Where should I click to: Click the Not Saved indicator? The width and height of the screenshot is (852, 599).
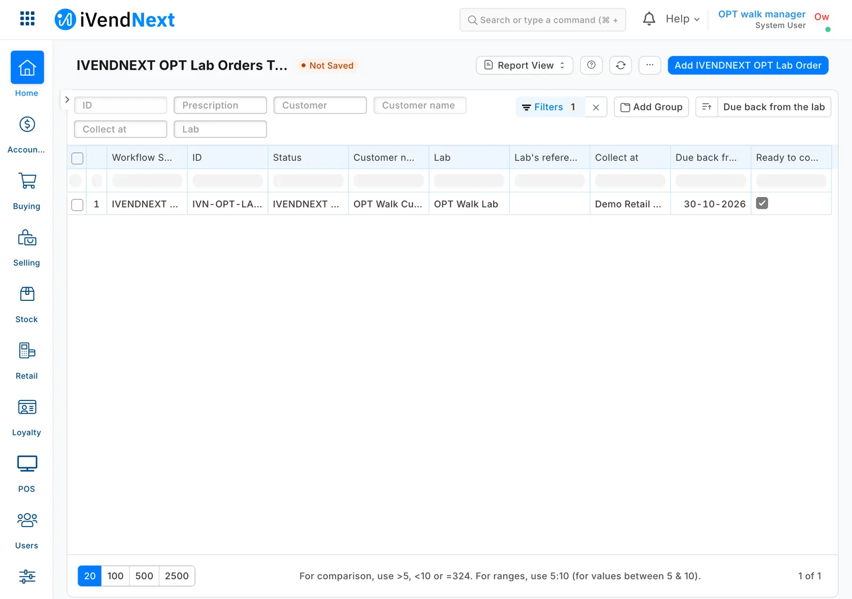(x=327, y=65)
